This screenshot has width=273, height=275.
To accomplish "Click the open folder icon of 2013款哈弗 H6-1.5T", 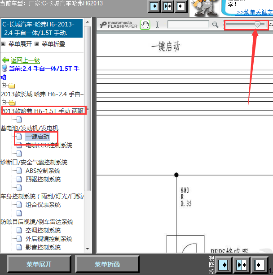I will (x=12, y=103).
